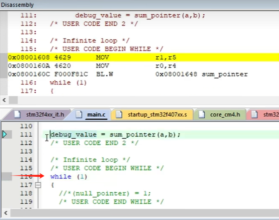Open the partially visible stm32 tab at right
The width and height of the screenshot is (279, 220).
coord(263,115)
